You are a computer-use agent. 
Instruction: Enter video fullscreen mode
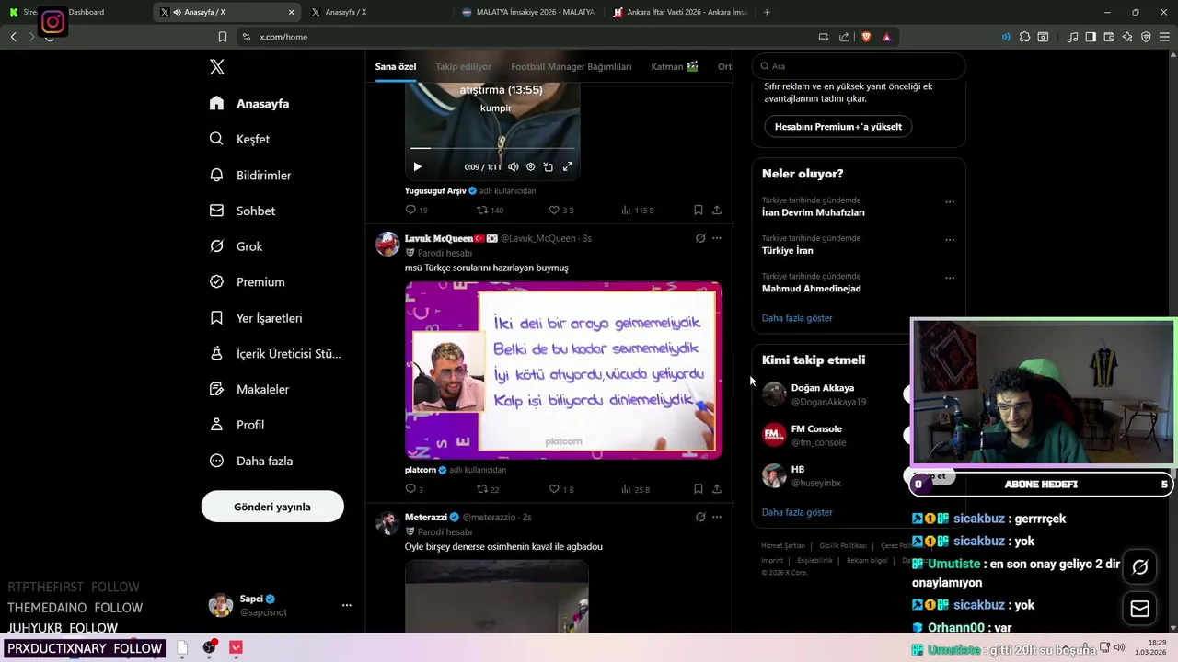click(x=568, y=166)
